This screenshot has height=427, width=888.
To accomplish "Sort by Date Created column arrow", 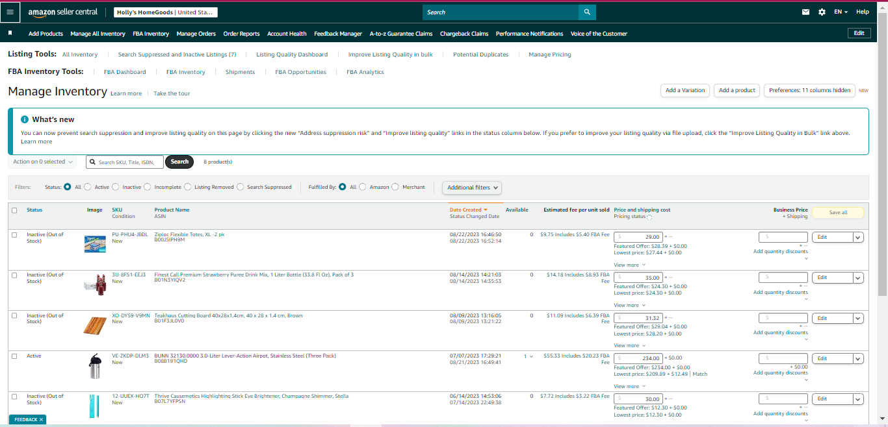I will (486, 210).
